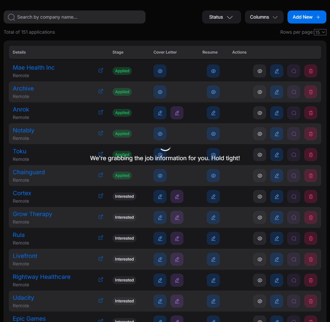View the Archive application details eye
Viewport: 330px width, 322px height.
point(260,92)
